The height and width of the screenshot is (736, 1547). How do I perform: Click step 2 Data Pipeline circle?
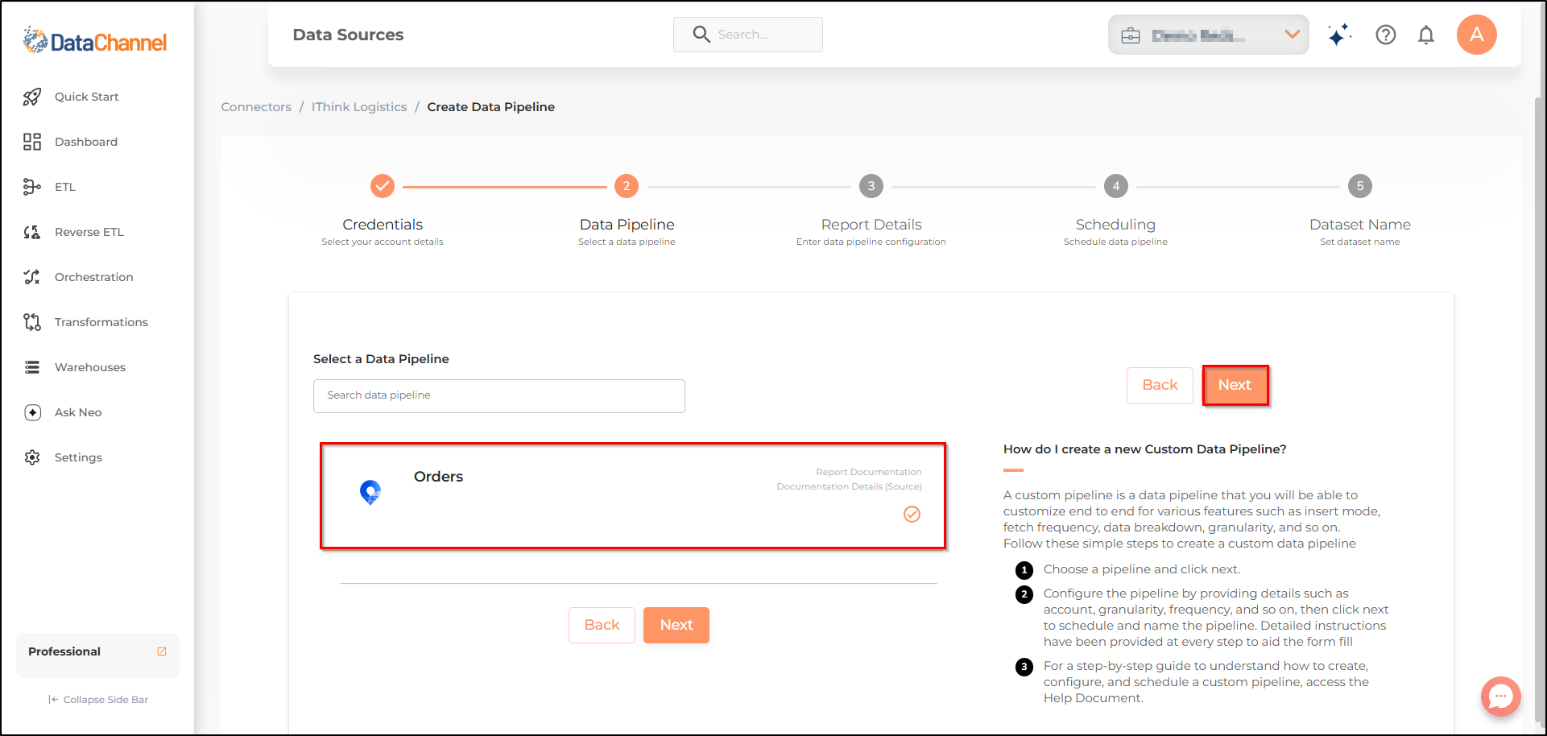point(627,186)
